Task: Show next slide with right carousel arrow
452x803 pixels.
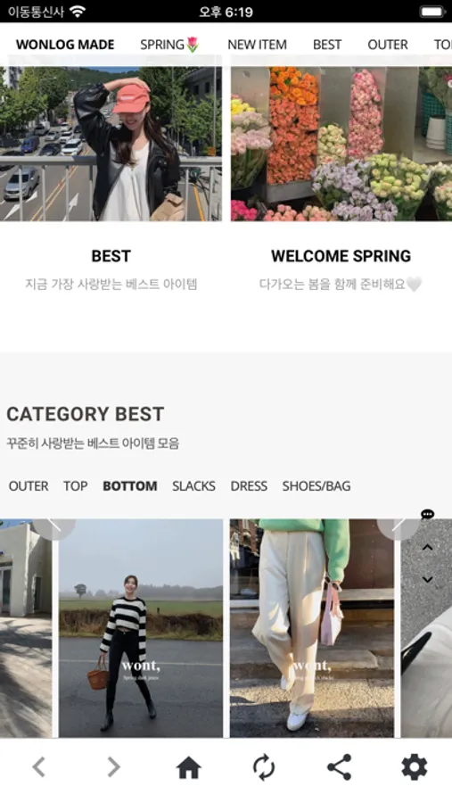Action: pyautogui.click(x=399, y=526)
